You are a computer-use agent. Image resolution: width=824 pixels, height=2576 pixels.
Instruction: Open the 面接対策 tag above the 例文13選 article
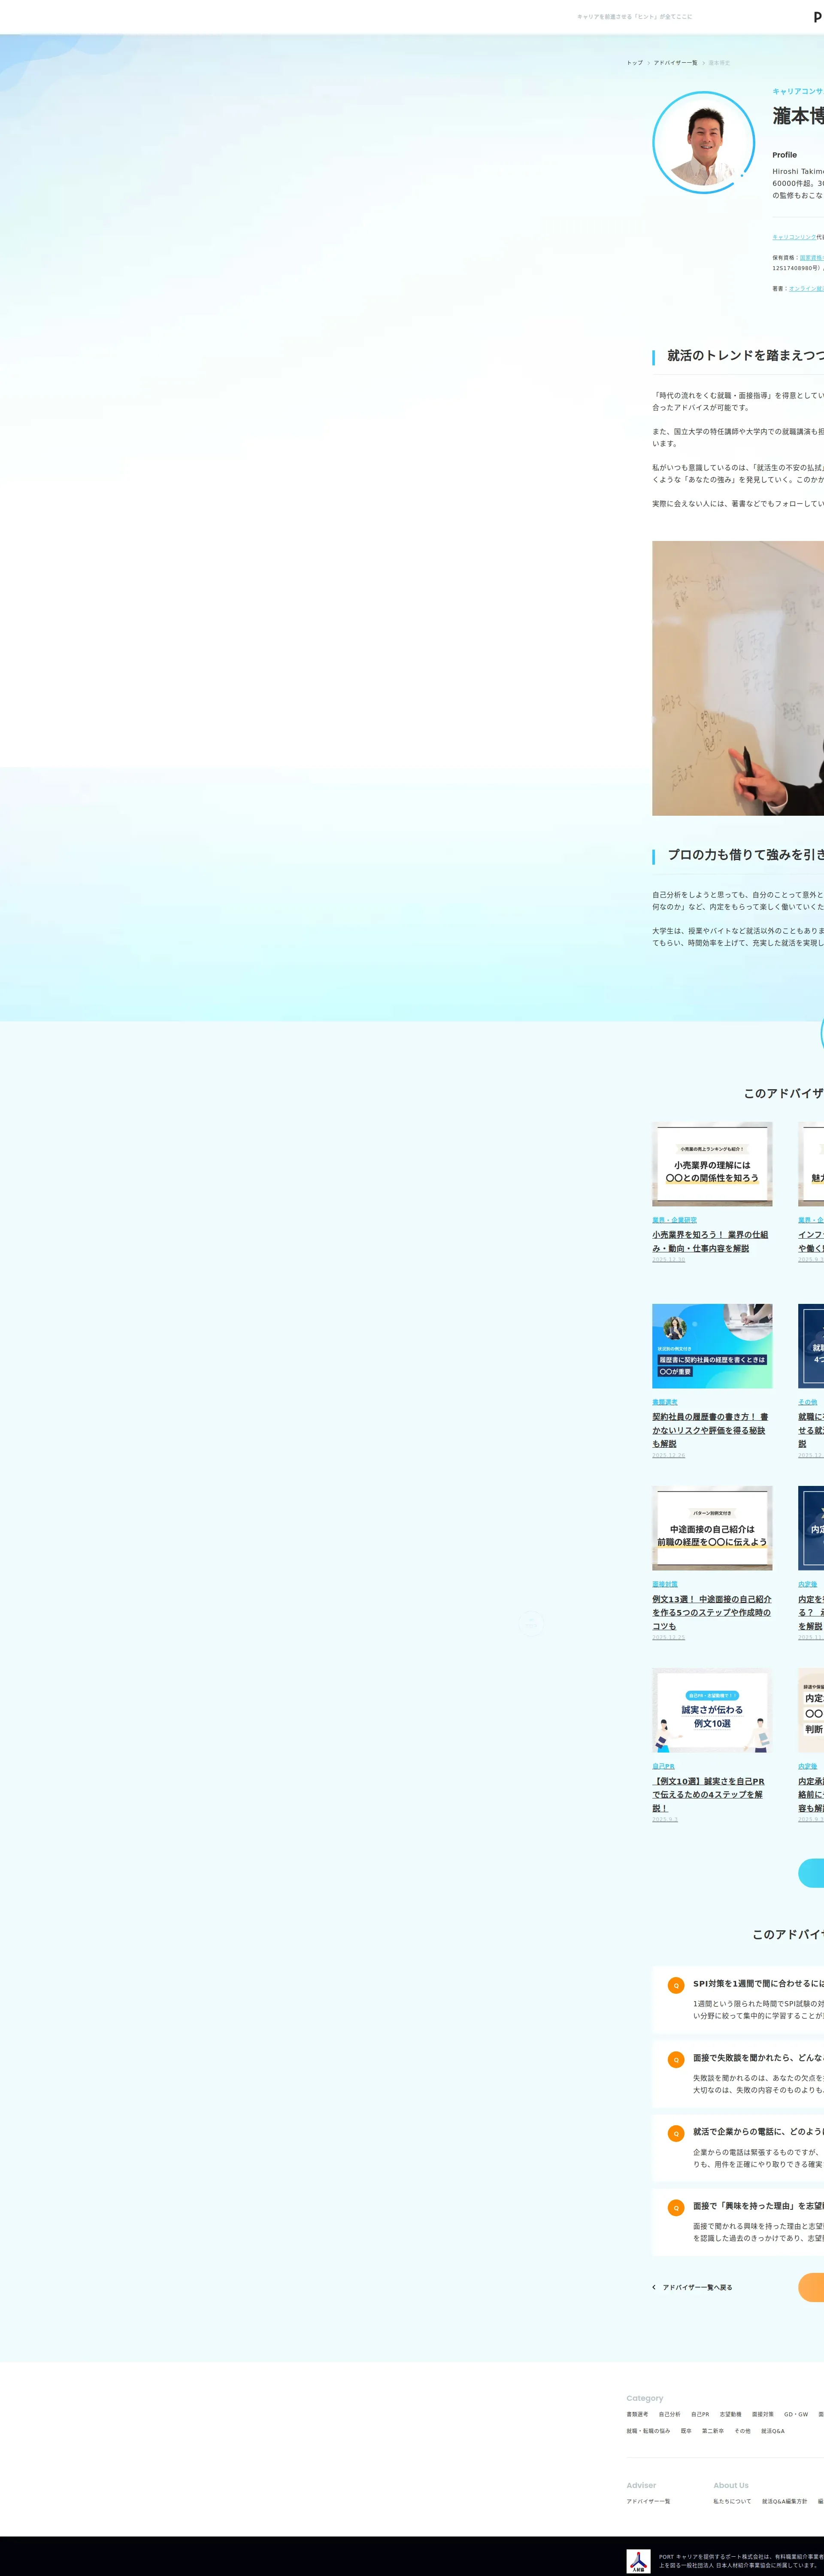coord(665,1584)
